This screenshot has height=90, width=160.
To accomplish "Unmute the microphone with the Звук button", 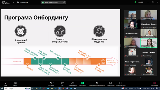I will coord(5,84).
